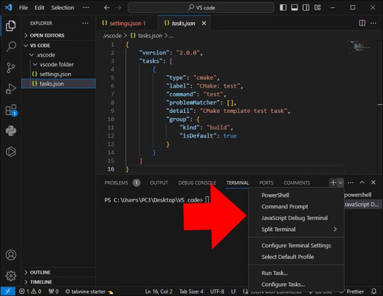Viewport: 383px width, 296px height.
Task: Choose Select Default Profile entry
Action: [296, 257]
